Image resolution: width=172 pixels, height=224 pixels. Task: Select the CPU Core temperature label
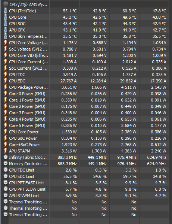(18, 17)
